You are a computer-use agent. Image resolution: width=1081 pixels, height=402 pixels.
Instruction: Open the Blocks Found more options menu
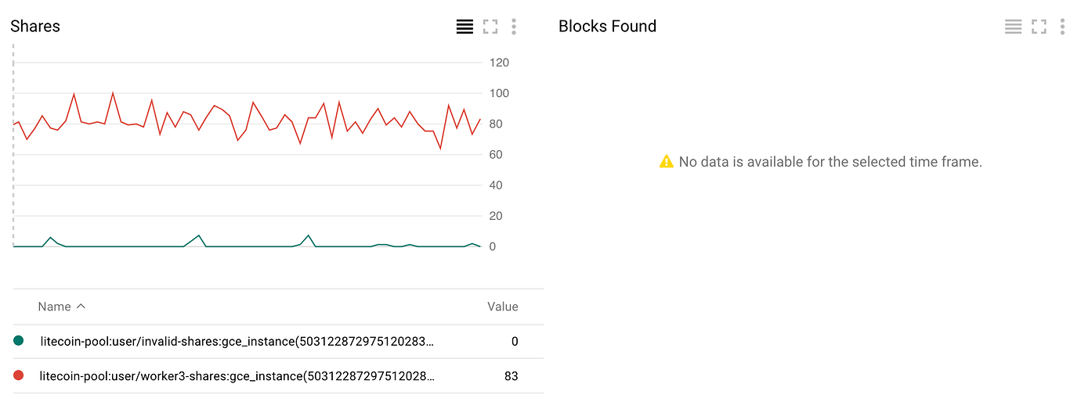(x=1062, y=27)
